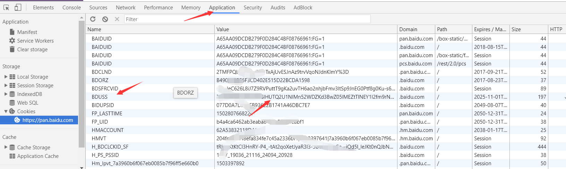
Task: Sort by the Value column header
Action: [x=306, y=29]
